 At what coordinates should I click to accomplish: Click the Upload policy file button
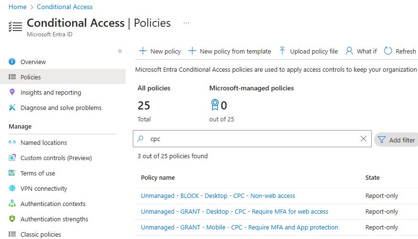tap(308, 51)
